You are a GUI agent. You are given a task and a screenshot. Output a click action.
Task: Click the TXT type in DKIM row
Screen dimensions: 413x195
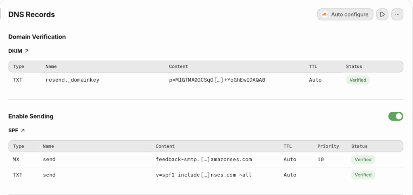pyautogui.click(x=18, y=80)
